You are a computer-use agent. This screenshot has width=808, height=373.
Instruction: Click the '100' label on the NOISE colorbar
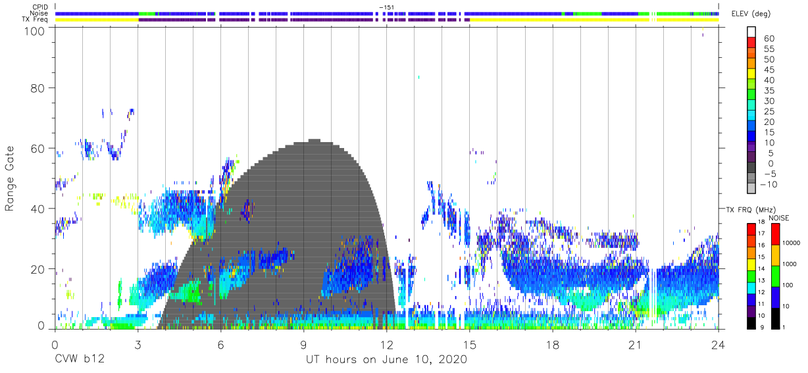(x=788, y=285)
